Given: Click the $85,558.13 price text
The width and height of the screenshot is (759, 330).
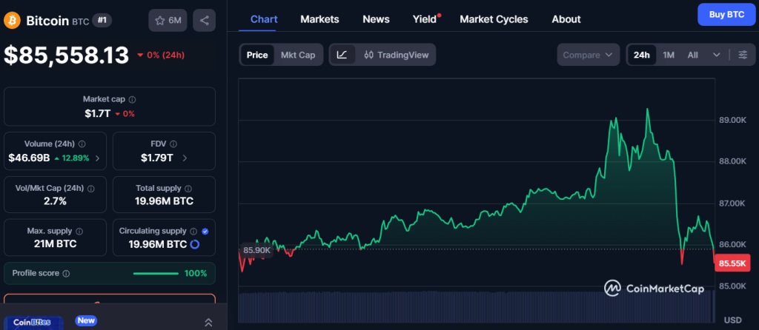Looking at the screenshot, I should tap(66, 55).
